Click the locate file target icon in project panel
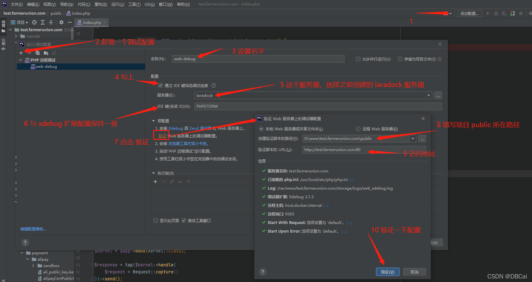This screenshot has width=532, height=282. [x=34, y=22]
